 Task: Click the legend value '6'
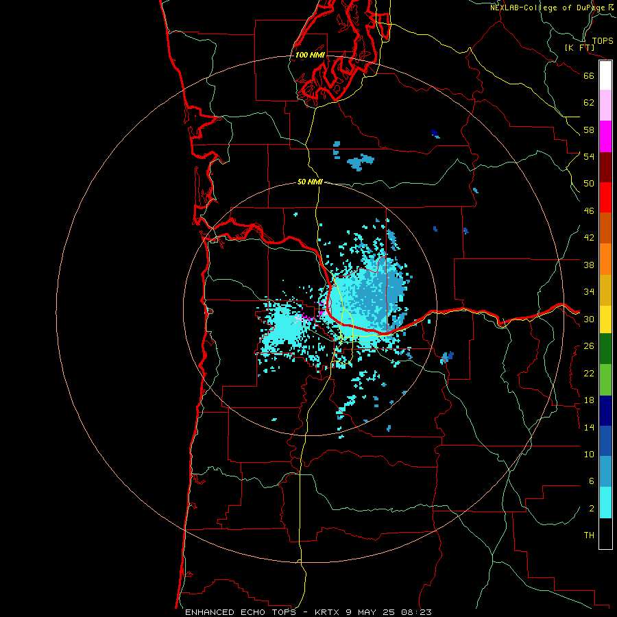coord(592,481)
